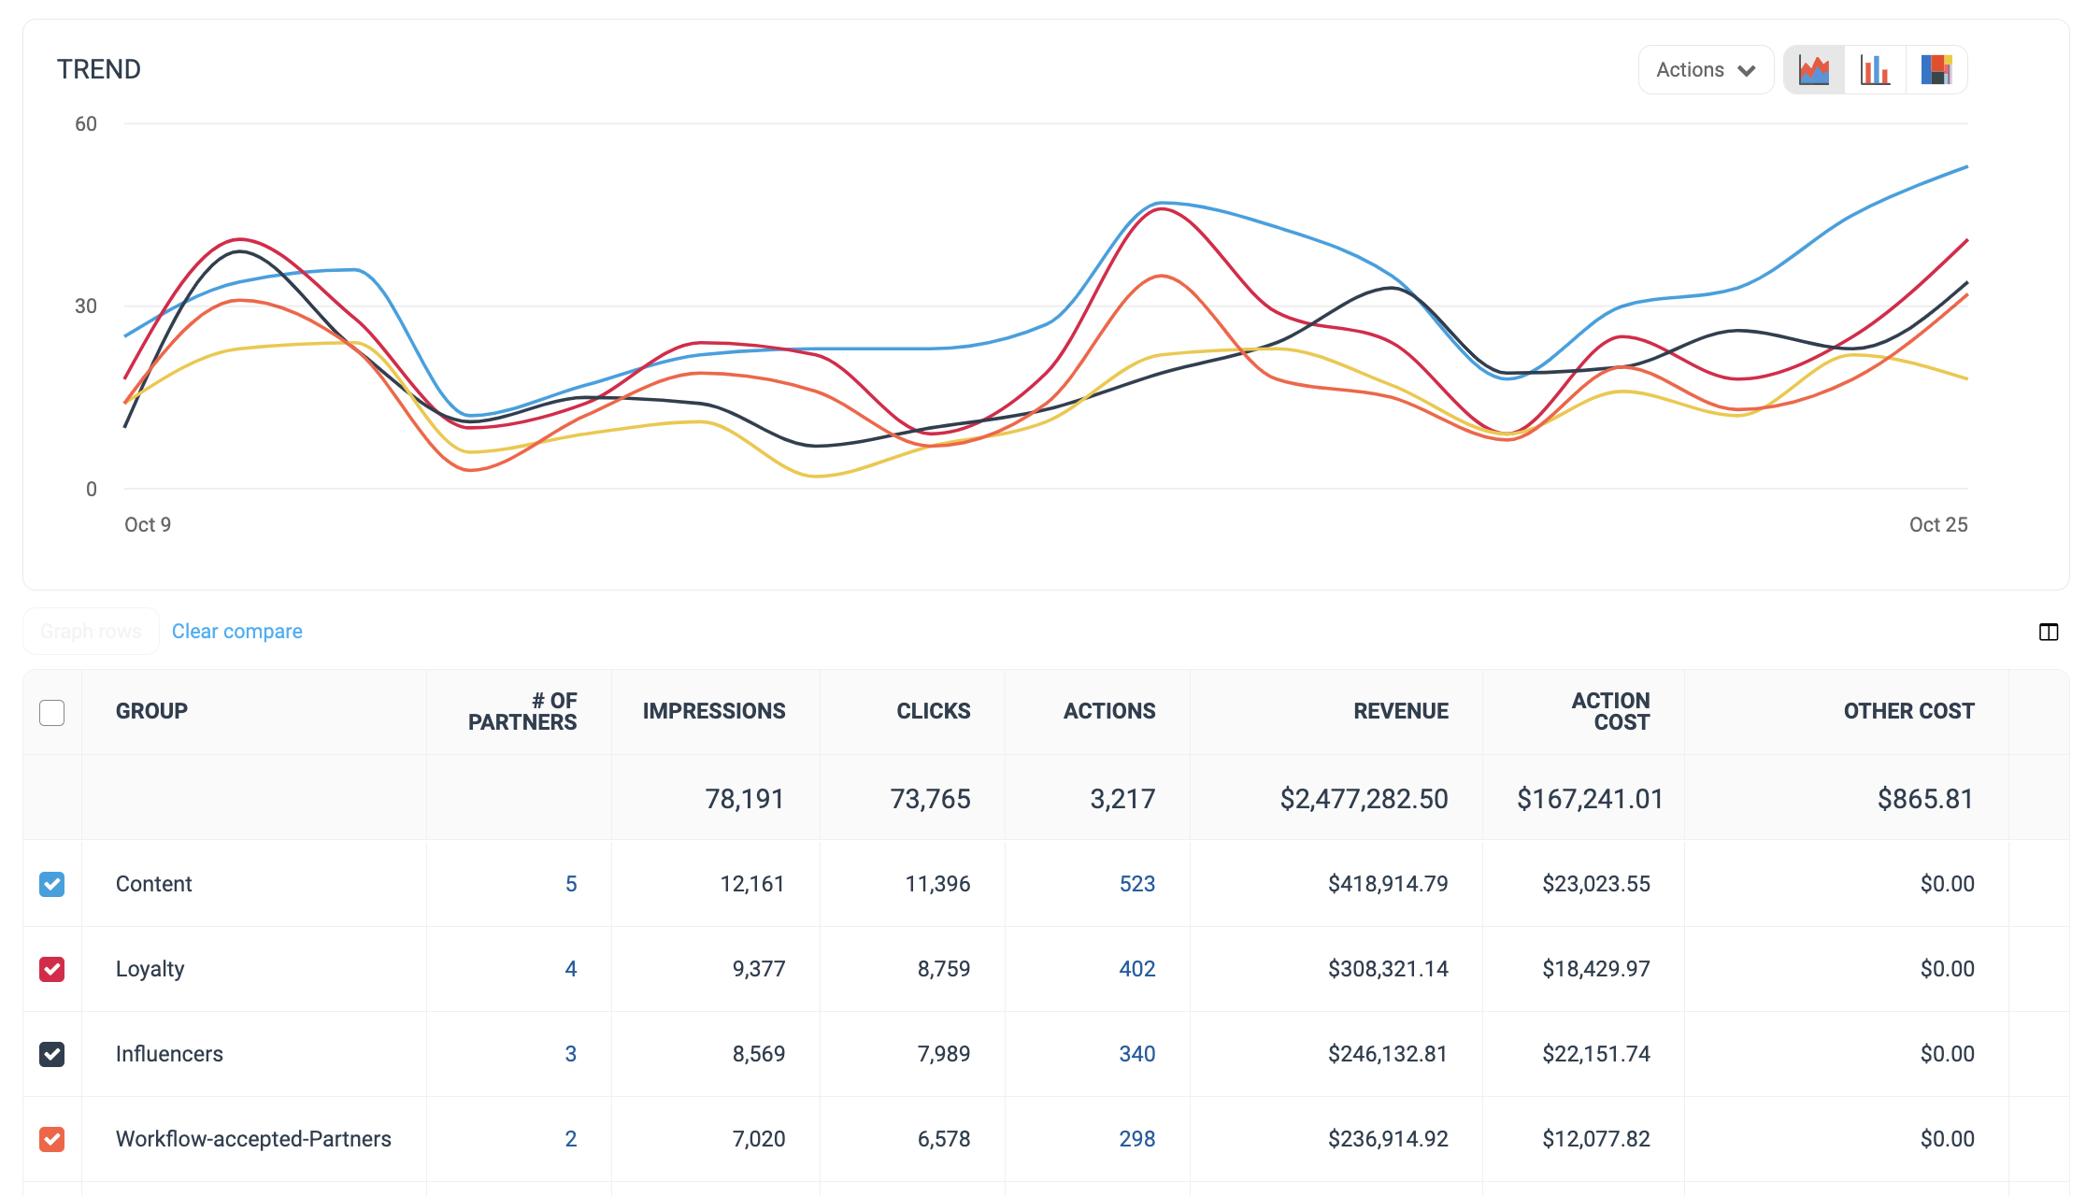
Task: Sort by the REVENUE column header
Action: [x=1401, y=711]
